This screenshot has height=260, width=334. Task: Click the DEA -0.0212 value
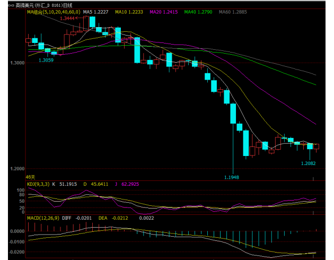[113, 218]
